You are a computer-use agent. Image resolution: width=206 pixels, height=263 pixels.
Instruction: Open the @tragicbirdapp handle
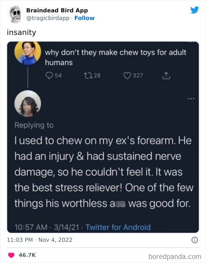[x=48, y=18]
